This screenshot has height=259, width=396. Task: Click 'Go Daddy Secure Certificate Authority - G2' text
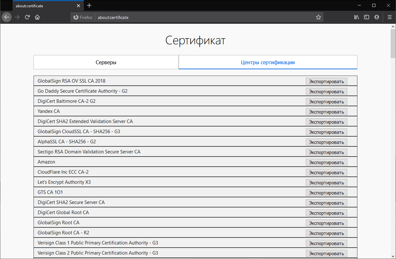click(x=83, y=91)
